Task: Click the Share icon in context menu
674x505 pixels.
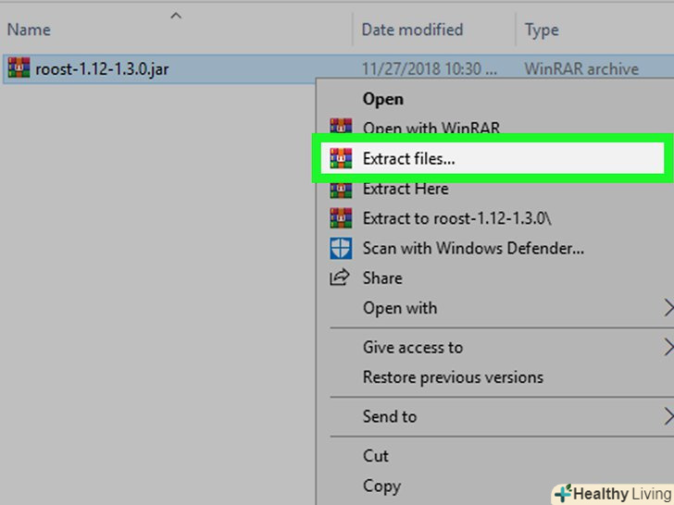Action: pyautogui.click(x=341, y=277)
